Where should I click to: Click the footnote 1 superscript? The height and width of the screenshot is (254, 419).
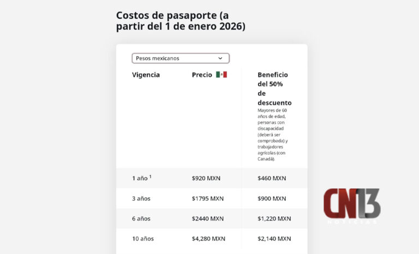(150, 176)
